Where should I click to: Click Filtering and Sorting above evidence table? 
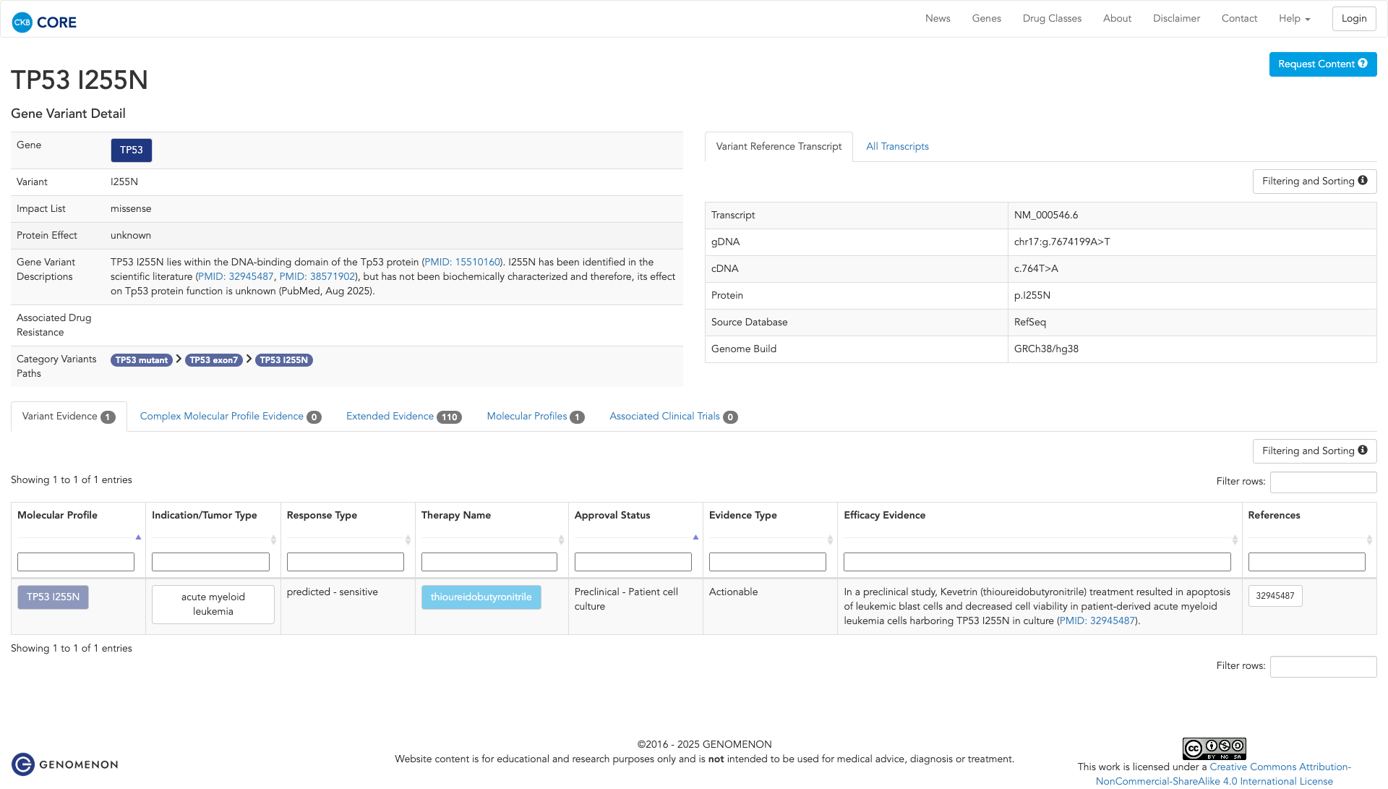[x=1314, y=451]
